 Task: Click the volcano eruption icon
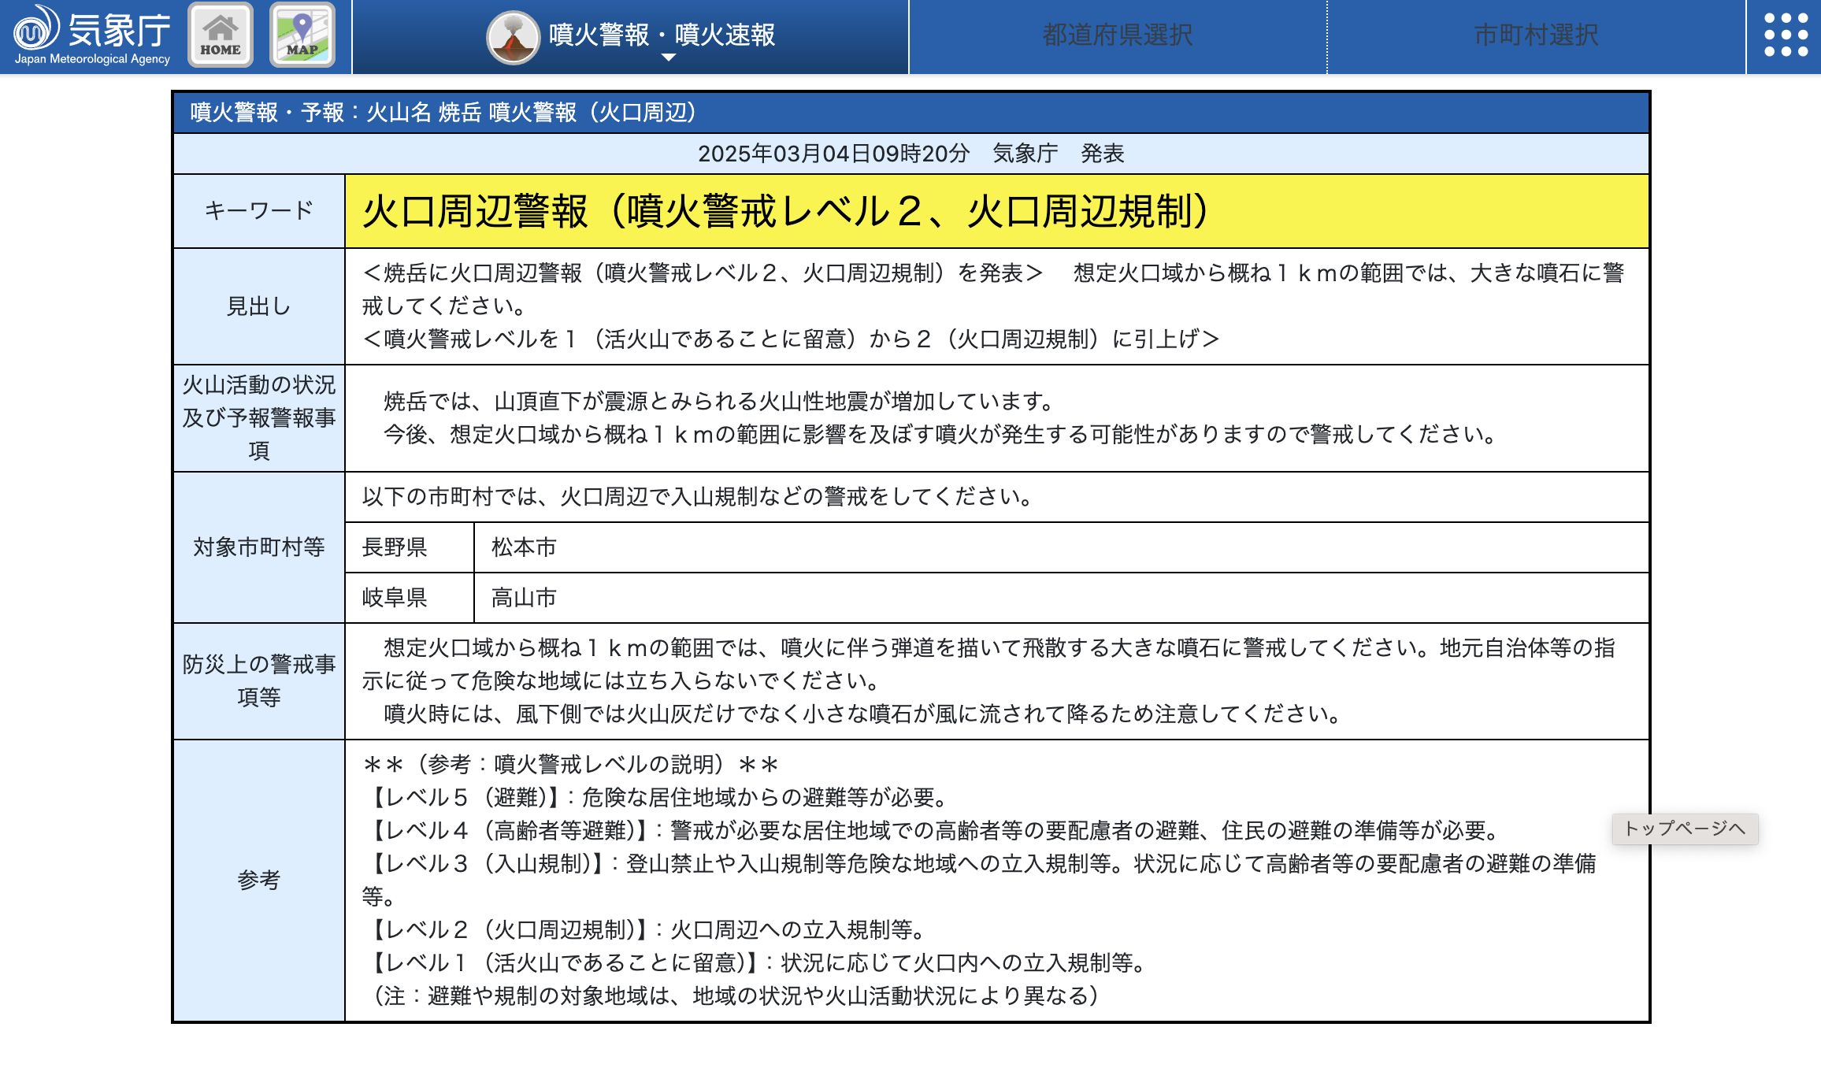[513, 37]
